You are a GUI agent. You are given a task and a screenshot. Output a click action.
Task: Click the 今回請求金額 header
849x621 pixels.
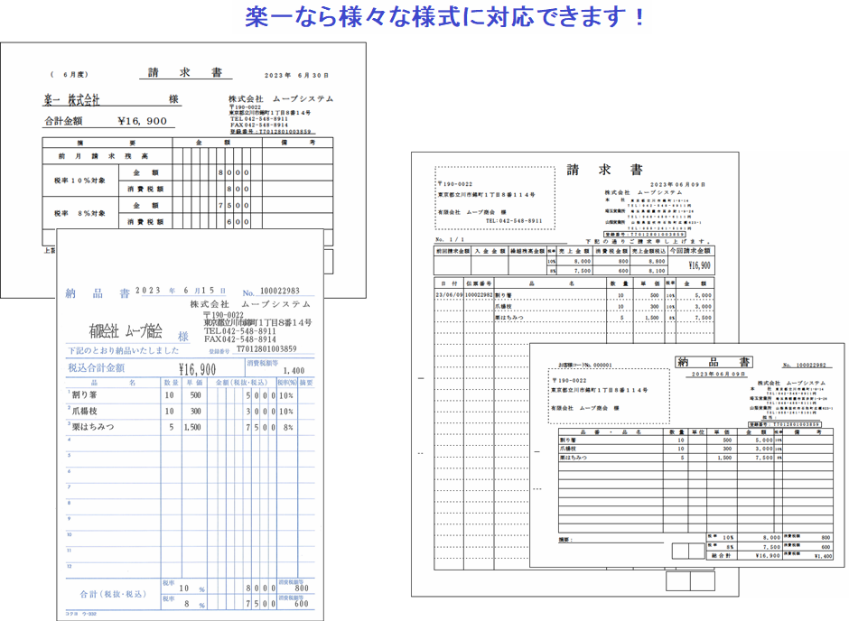[x=690, y=251]
